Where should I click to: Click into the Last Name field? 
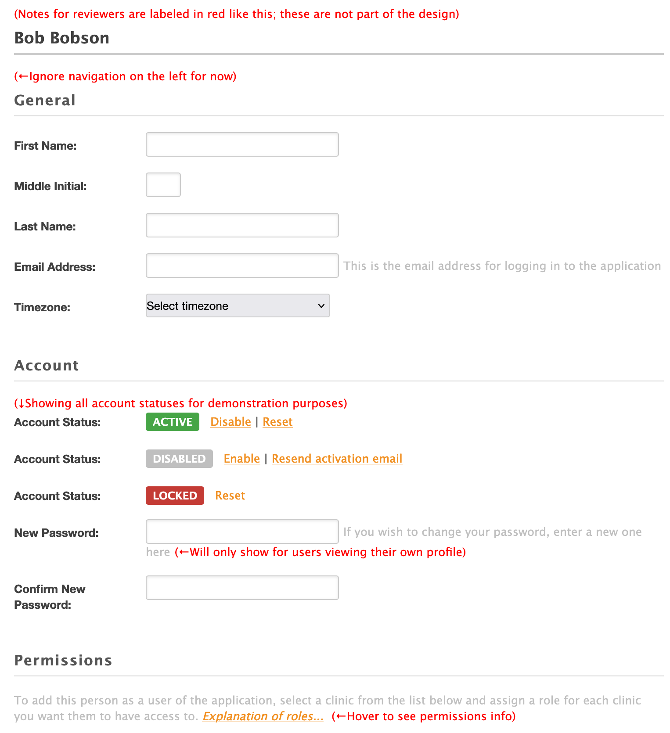(x=242, y=225)
